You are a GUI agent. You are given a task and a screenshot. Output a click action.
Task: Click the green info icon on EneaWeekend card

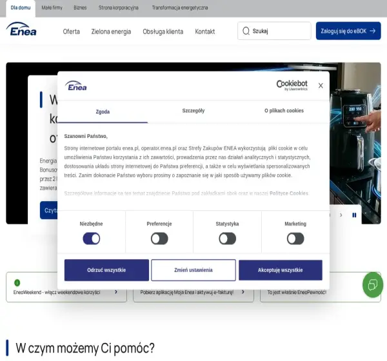[17, 282]
